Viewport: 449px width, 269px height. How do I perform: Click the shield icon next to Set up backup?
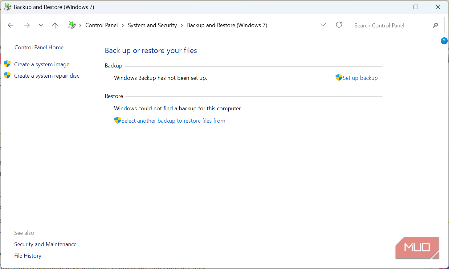click(x=339, y=77)
